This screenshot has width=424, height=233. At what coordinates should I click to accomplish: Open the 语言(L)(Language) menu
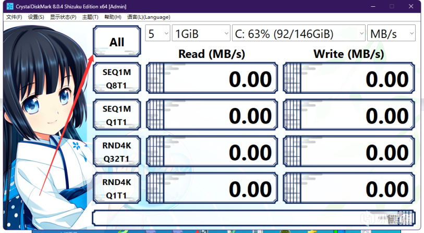click(x=149, y=17)
